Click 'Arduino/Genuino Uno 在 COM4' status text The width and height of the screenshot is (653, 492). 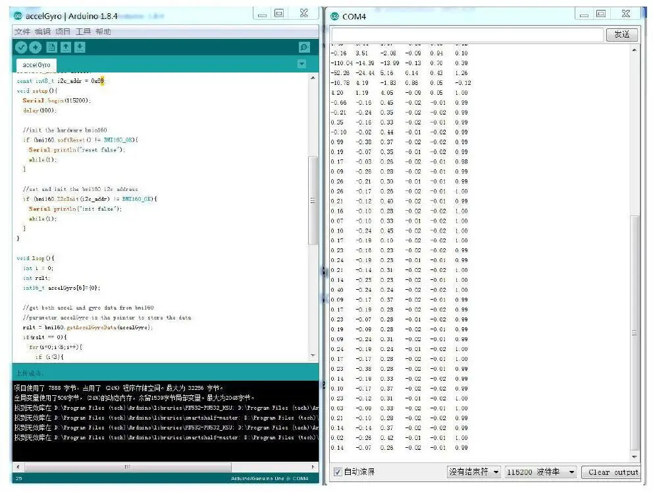(269, 478)
